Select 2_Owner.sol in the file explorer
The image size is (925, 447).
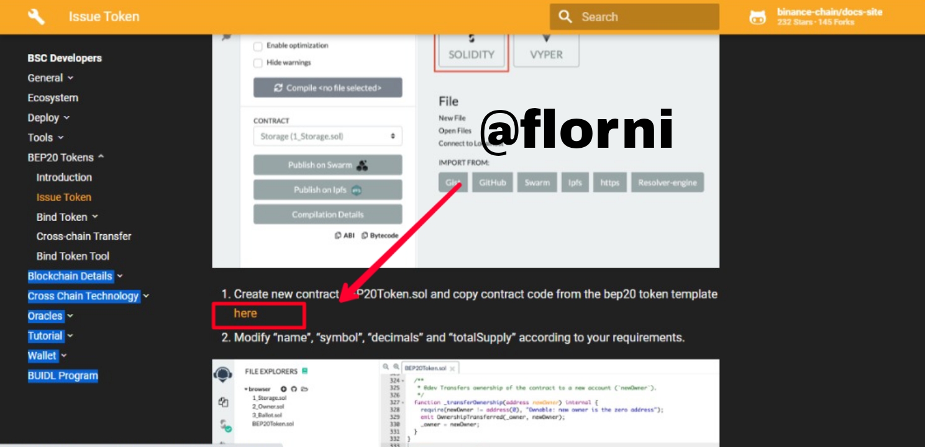[x=268, y=407]
